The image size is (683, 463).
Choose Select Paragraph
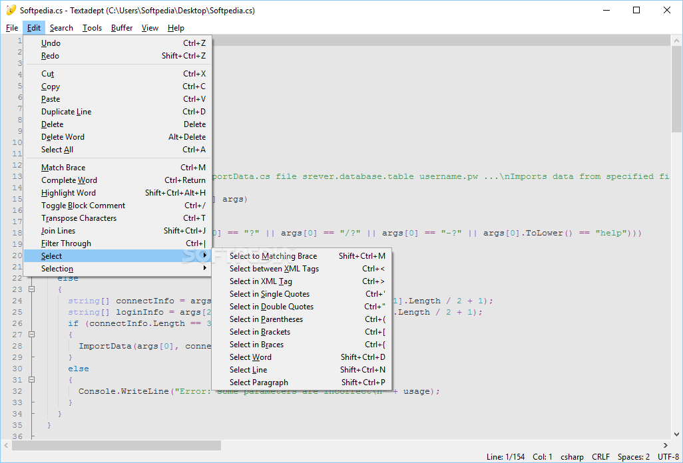tap(302, 383)
